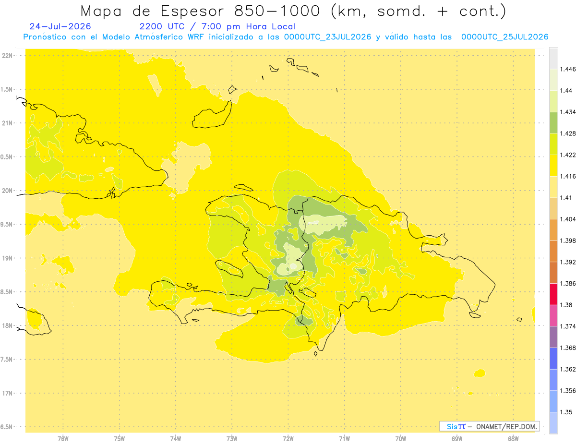
Task: Click the latitude axis label '1.5N'
Action: (x=7, y=89)
